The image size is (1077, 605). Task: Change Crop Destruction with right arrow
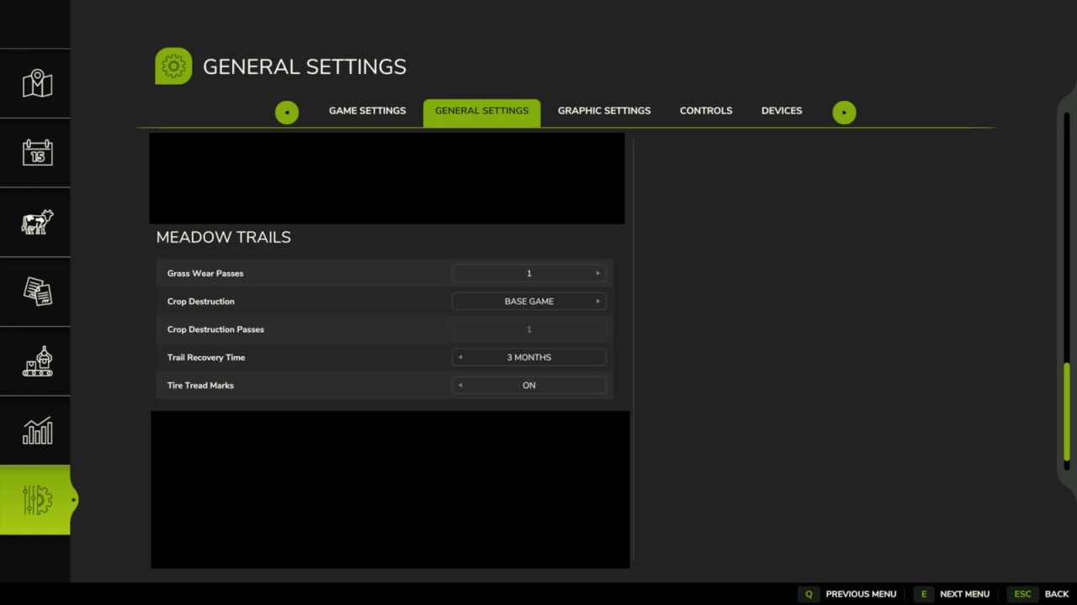click(598, 301)
